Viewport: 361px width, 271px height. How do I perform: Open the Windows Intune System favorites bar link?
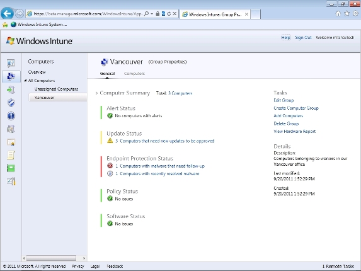pyautogui.click(x=38, y=25)
